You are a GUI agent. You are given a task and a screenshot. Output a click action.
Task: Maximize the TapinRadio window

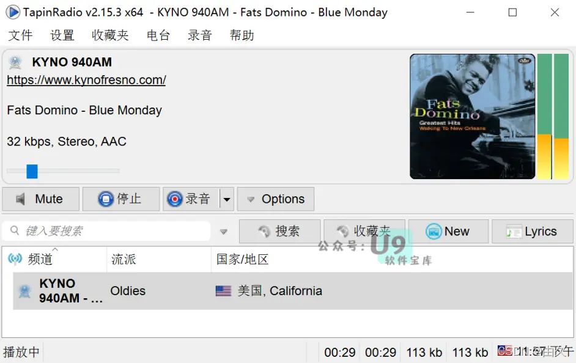[512, 12]
